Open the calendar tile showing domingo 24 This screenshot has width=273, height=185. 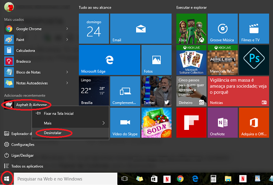(94, 29)
